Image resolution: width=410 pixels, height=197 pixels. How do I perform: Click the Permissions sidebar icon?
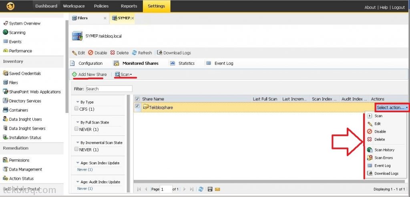tap(6, 160)
